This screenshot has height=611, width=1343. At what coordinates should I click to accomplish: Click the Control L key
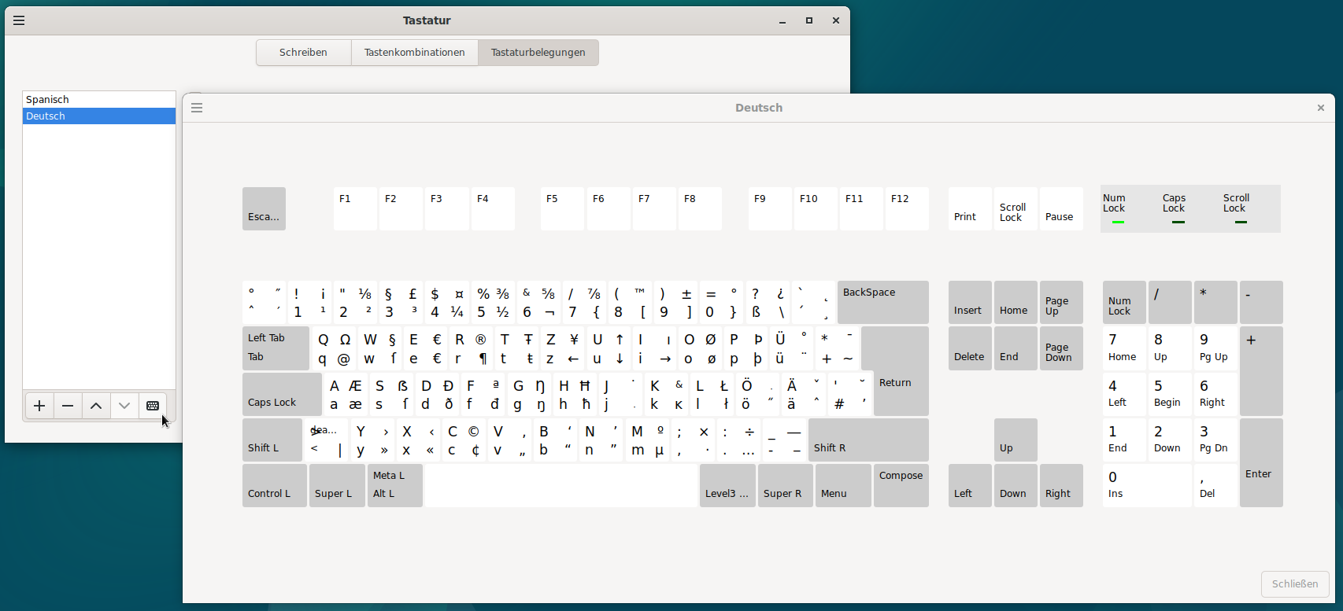pos(275,485)
